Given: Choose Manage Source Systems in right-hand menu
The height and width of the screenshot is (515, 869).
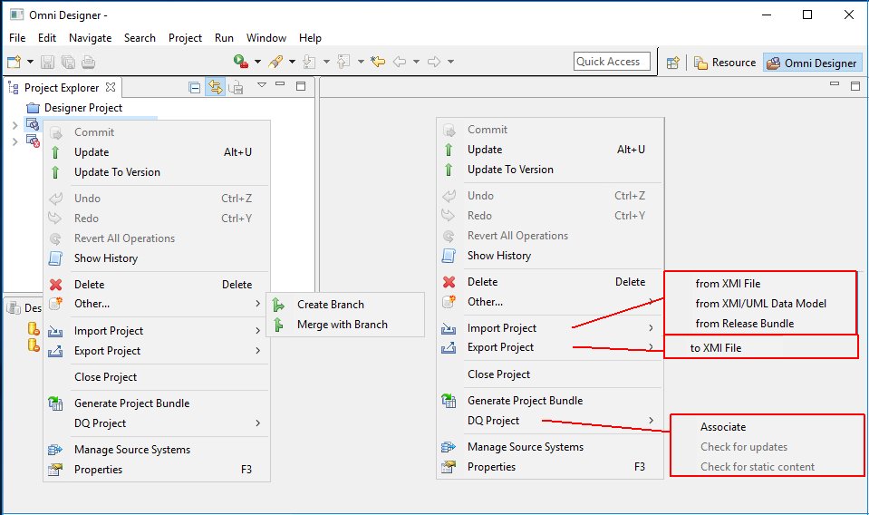Looking at the screenshot, I should 550,447.
